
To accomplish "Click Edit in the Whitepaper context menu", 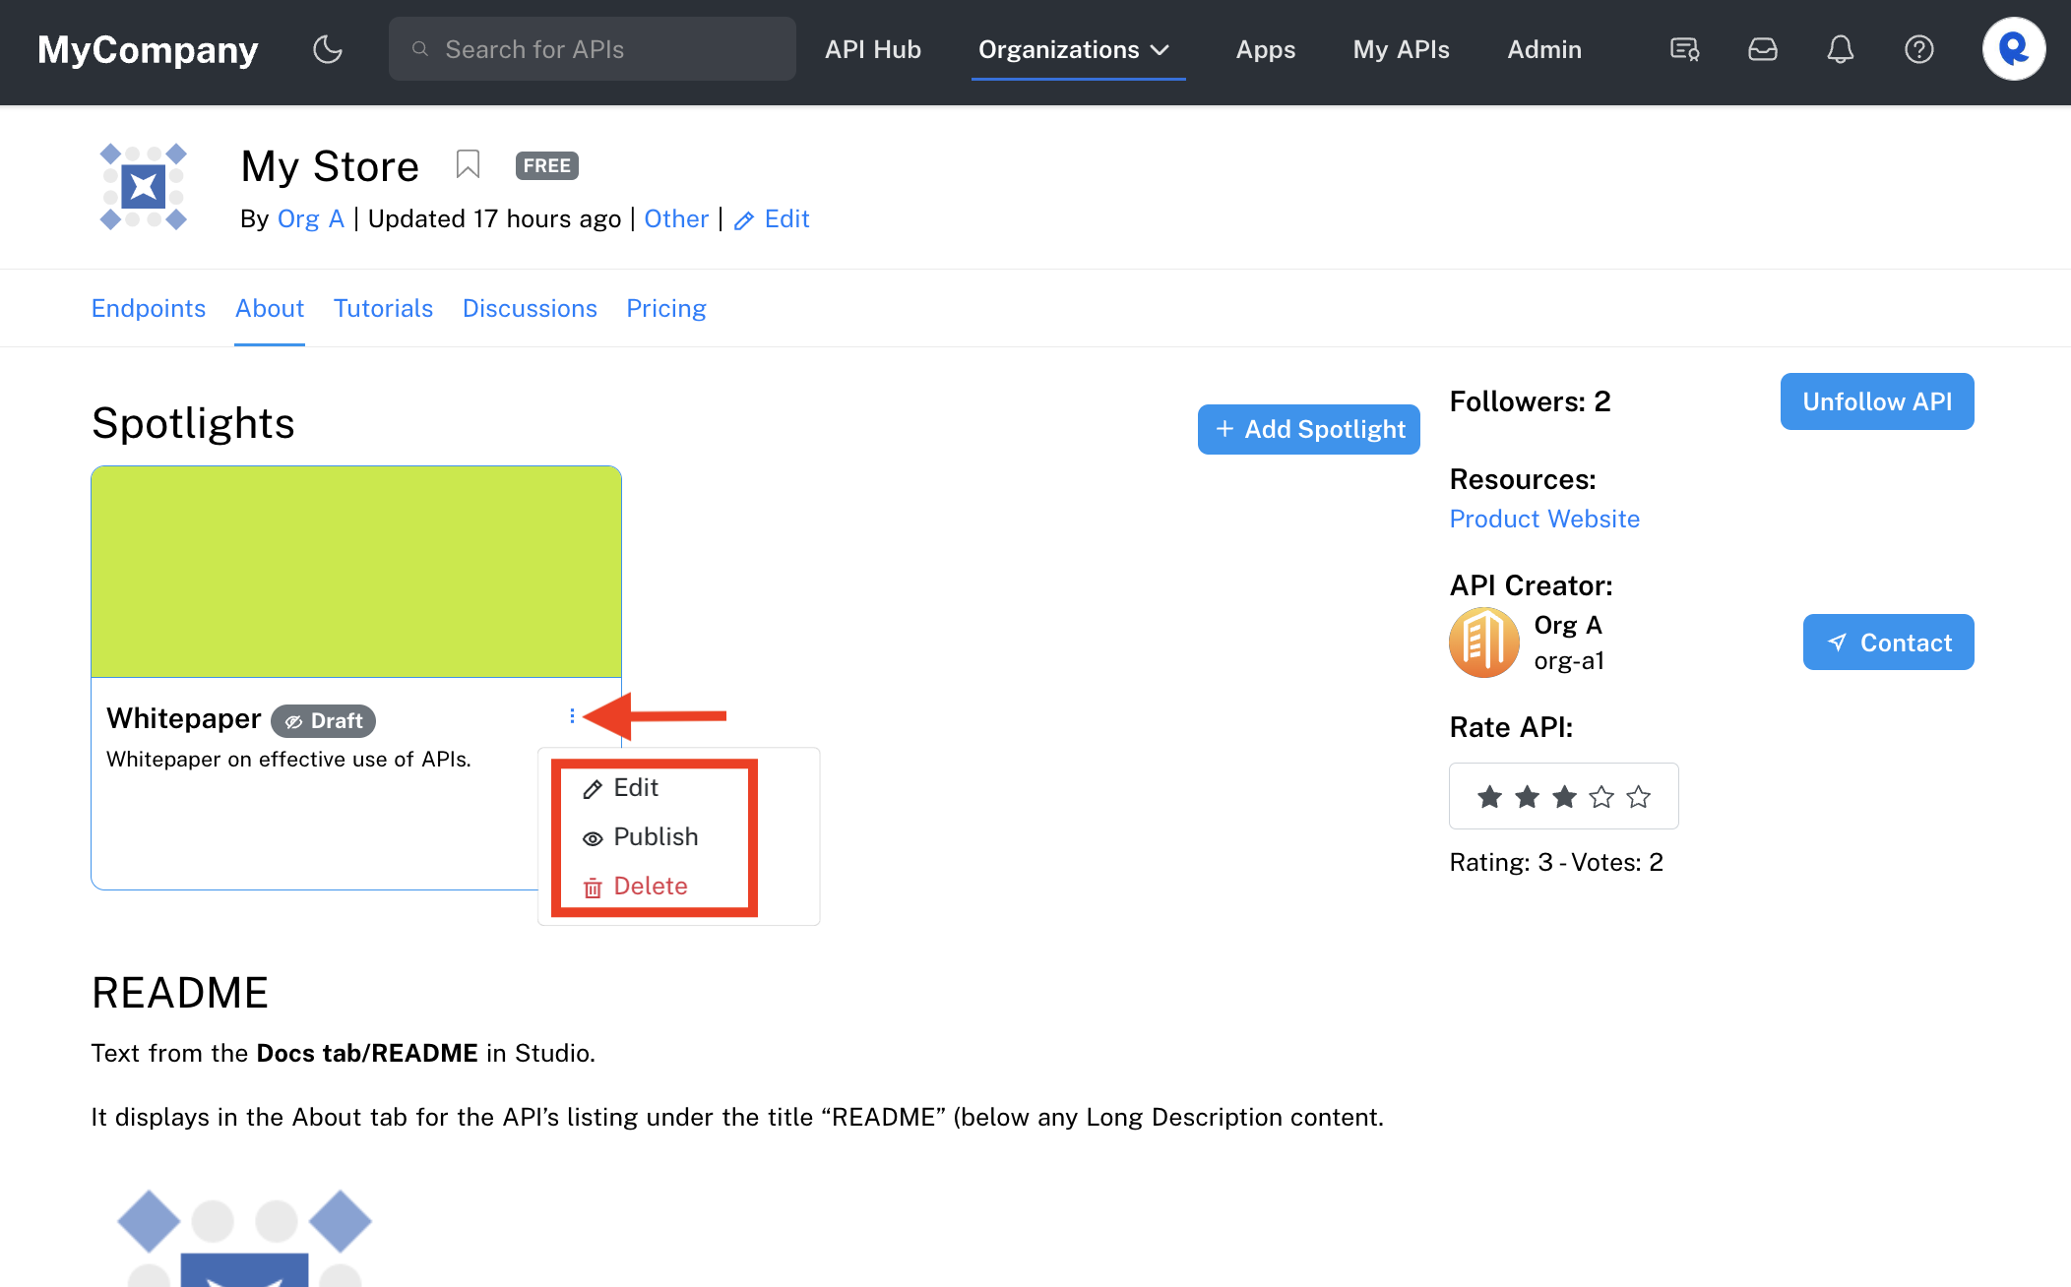I will tap(635, 787).
